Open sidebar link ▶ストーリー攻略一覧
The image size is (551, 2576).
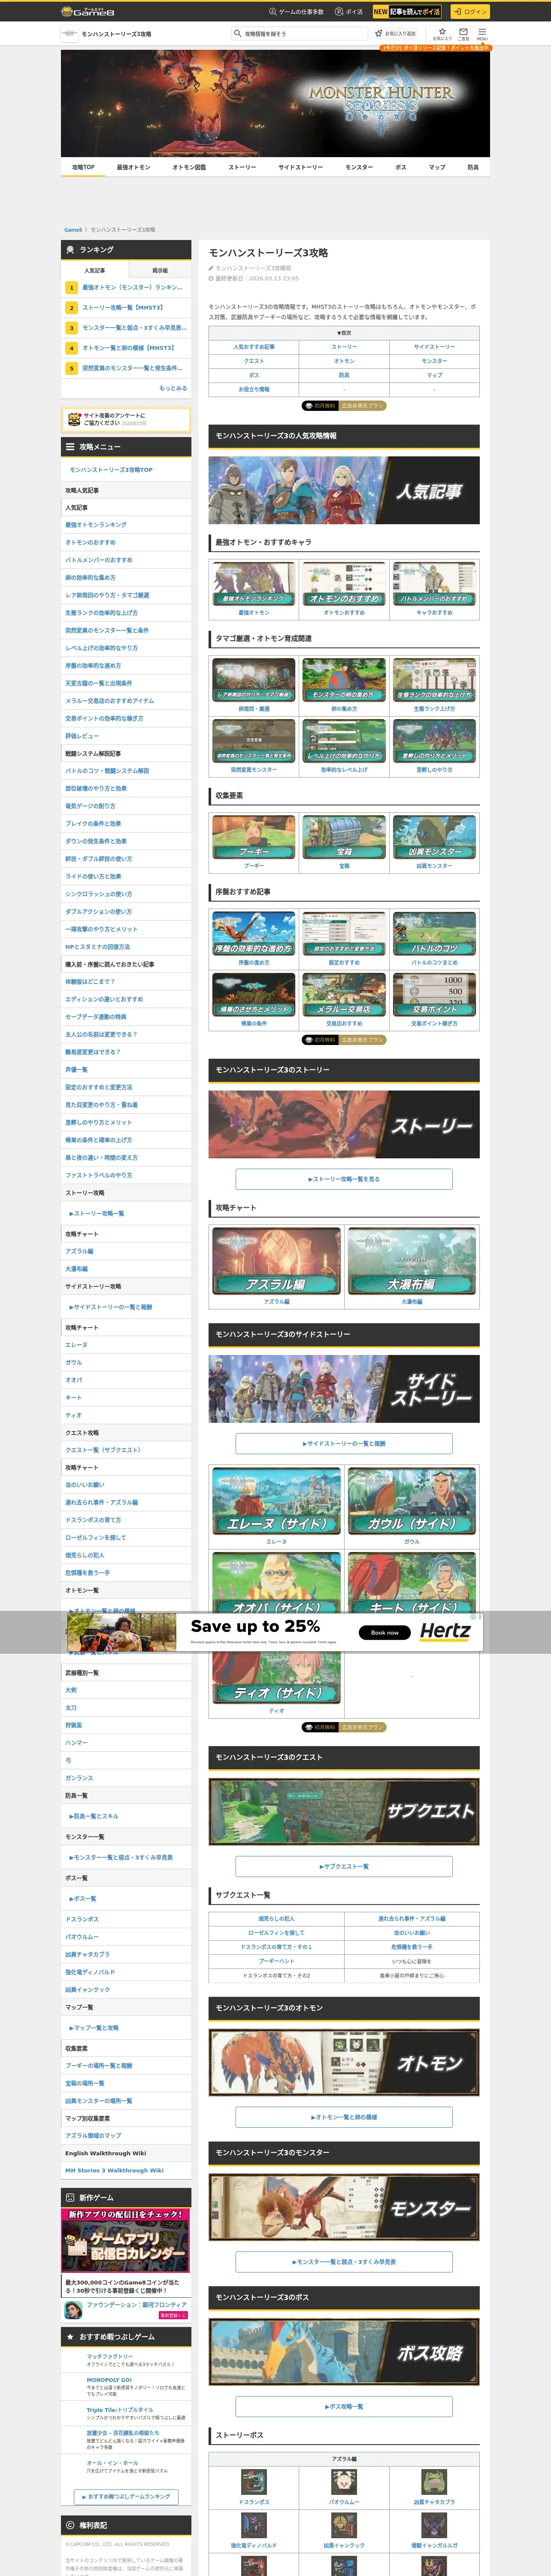click(97, 1213)
